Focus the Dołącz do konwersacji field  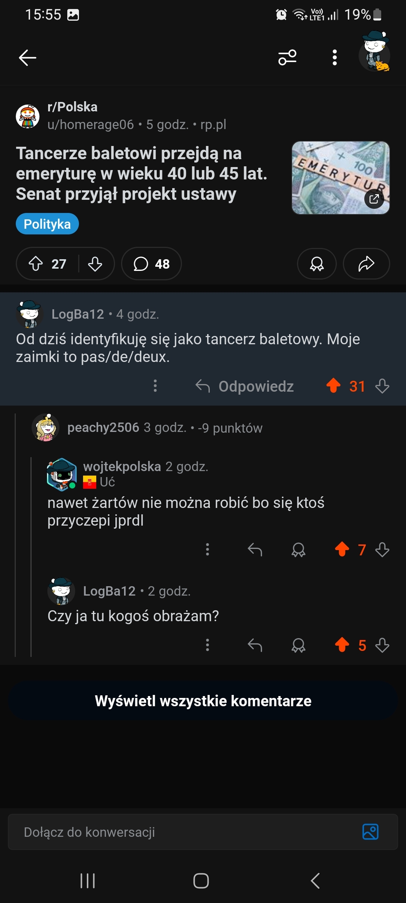(x=180, y=832)
